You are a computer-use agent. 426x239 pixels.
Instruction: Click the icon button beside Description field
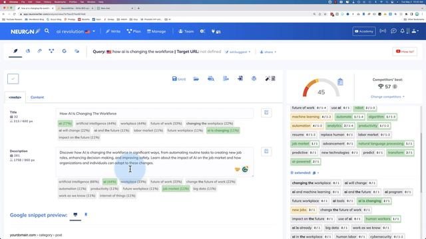(x=266, y=151)
